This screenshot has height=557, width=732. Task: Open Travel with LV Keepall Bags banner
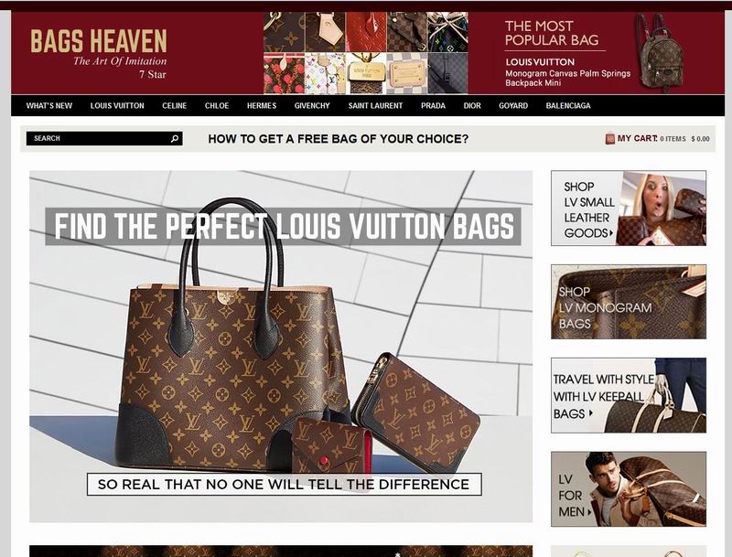(x=629, y=396)
